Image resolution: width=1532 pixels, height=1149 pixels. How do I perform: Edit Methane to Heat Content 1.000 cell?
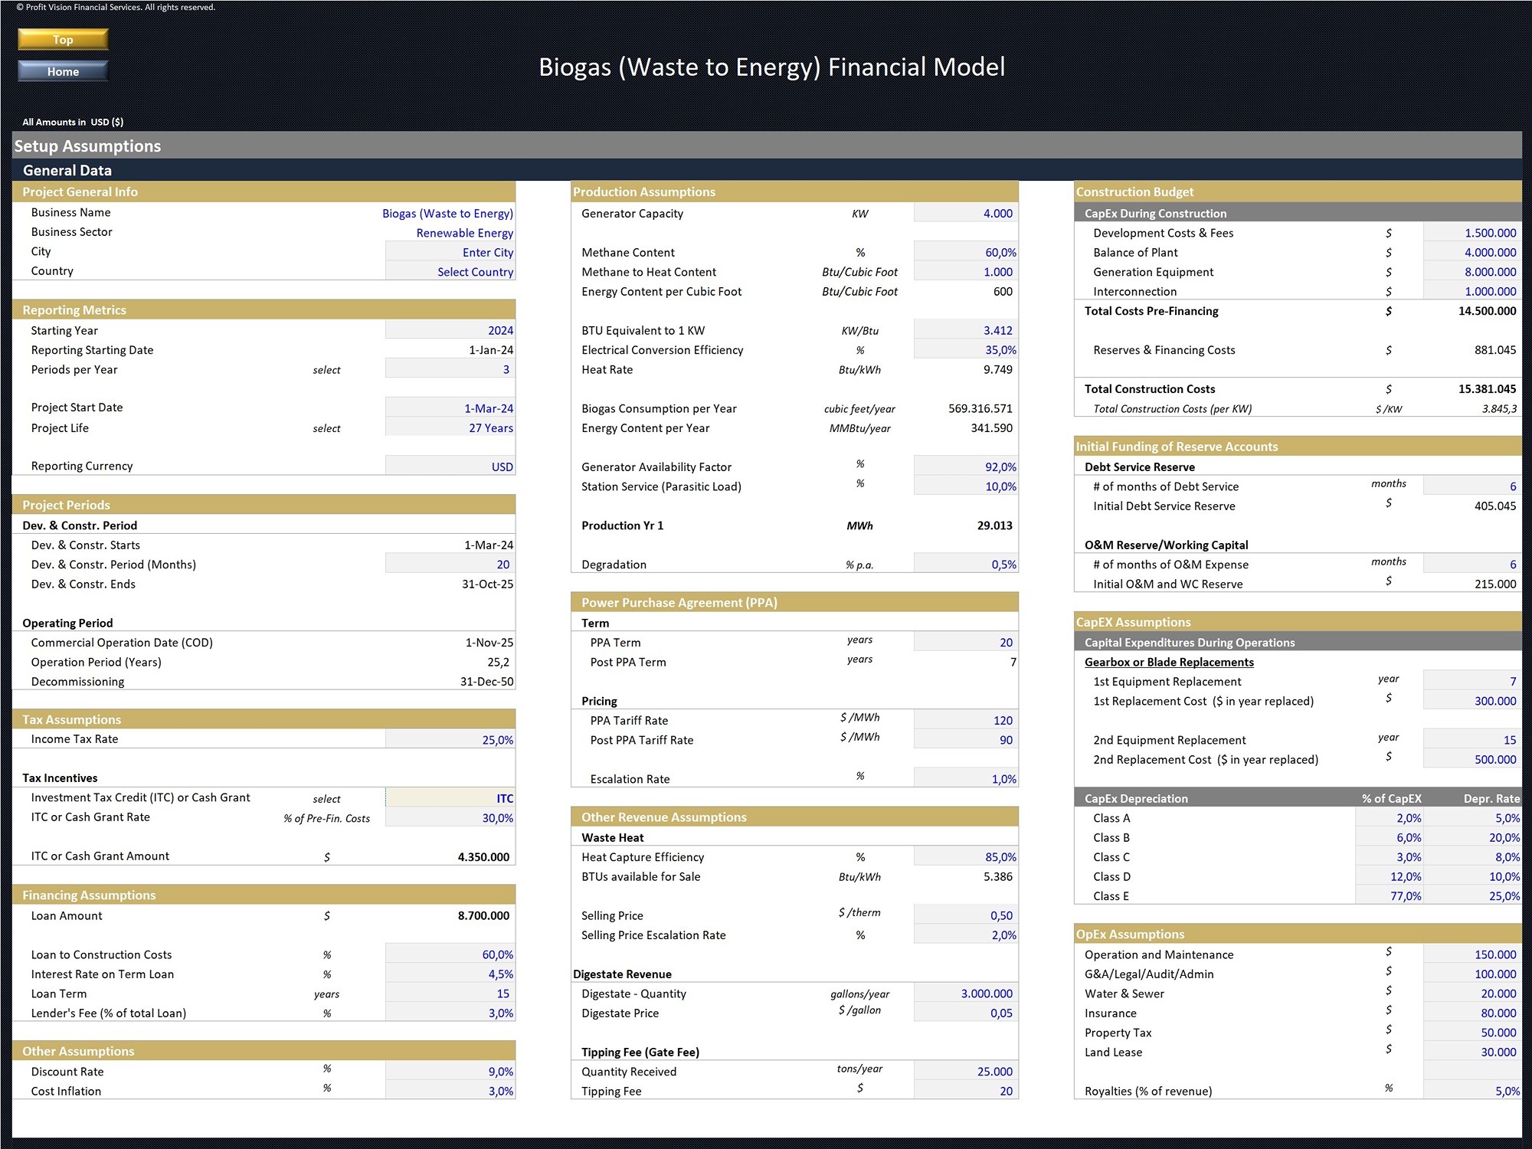(966, 272)
